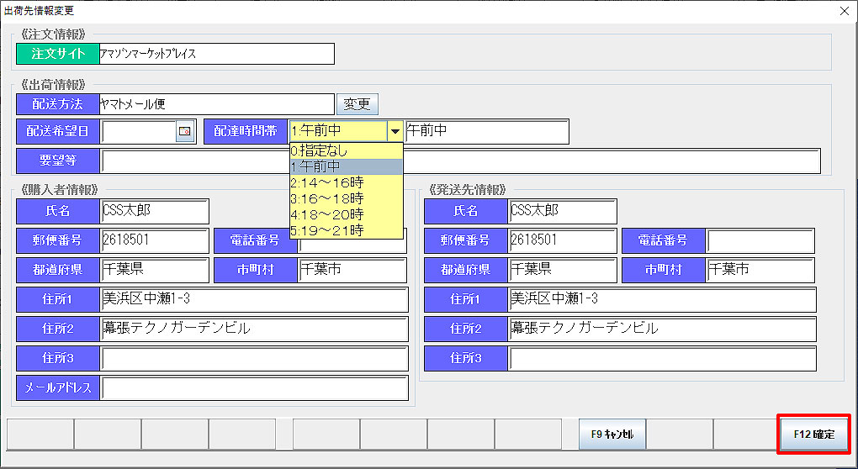Click the purchaser メールアドレス input field
The image size is (858, 469).
click(x=254, y=387)
